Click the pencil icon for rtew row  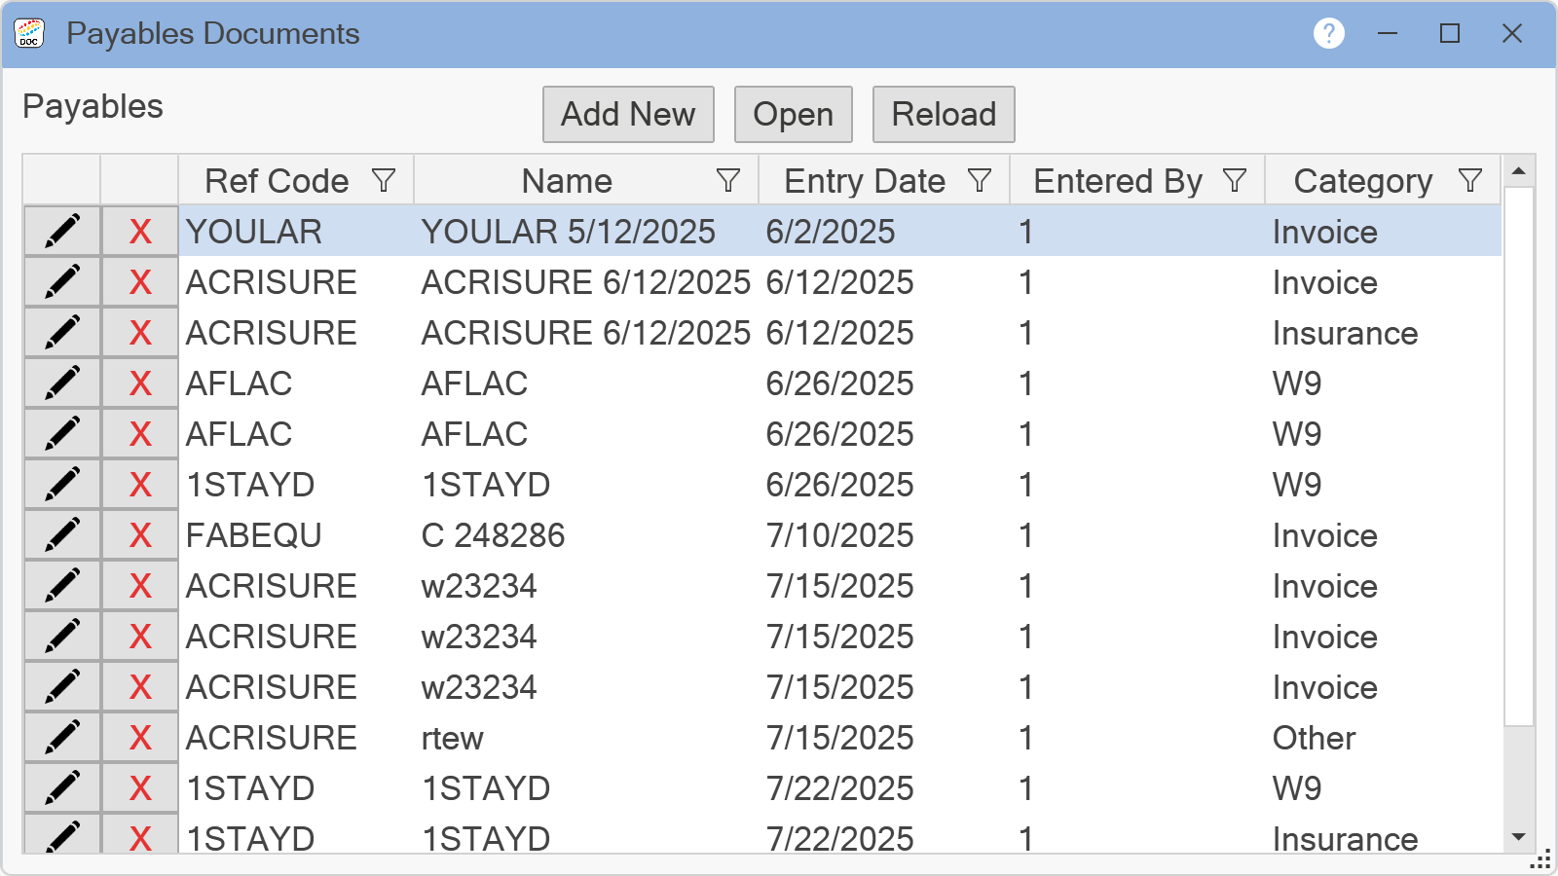pyautogui.click(x=62, y=738)
